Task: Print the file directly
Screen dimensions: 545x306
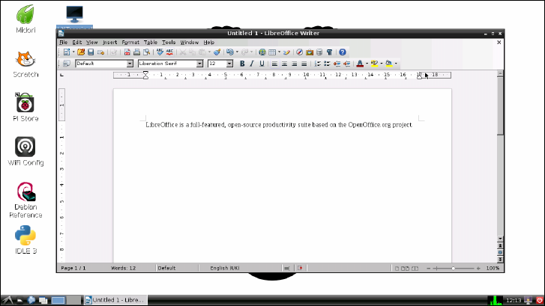Action: point(137,52)
